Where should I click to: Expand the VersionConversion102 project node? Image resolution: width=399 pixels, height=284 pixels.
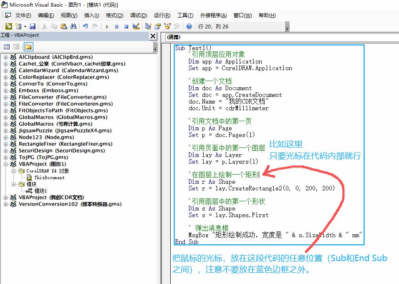tap(6, 204)
